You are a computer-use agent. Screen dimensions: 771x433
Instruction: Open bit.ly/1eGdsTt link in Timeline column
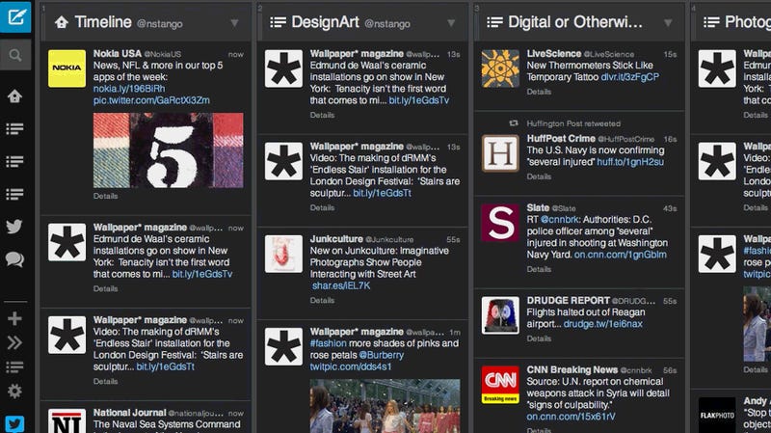[x=165, y=367]
